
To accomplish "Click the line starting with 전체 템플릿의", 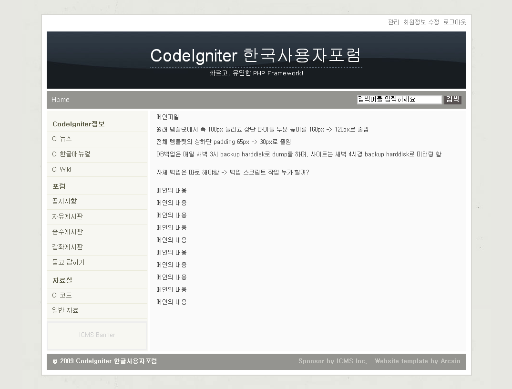I will point(224,142).
